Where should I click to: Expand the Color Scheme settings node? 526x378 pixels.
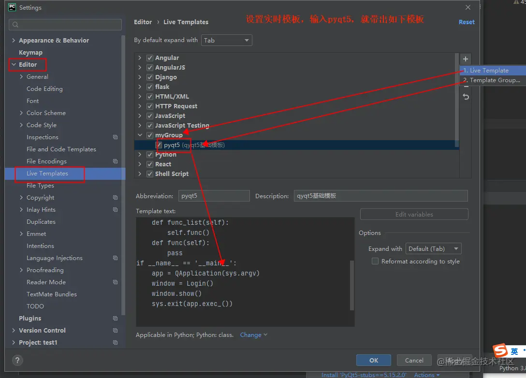click(x=21, y=113)
